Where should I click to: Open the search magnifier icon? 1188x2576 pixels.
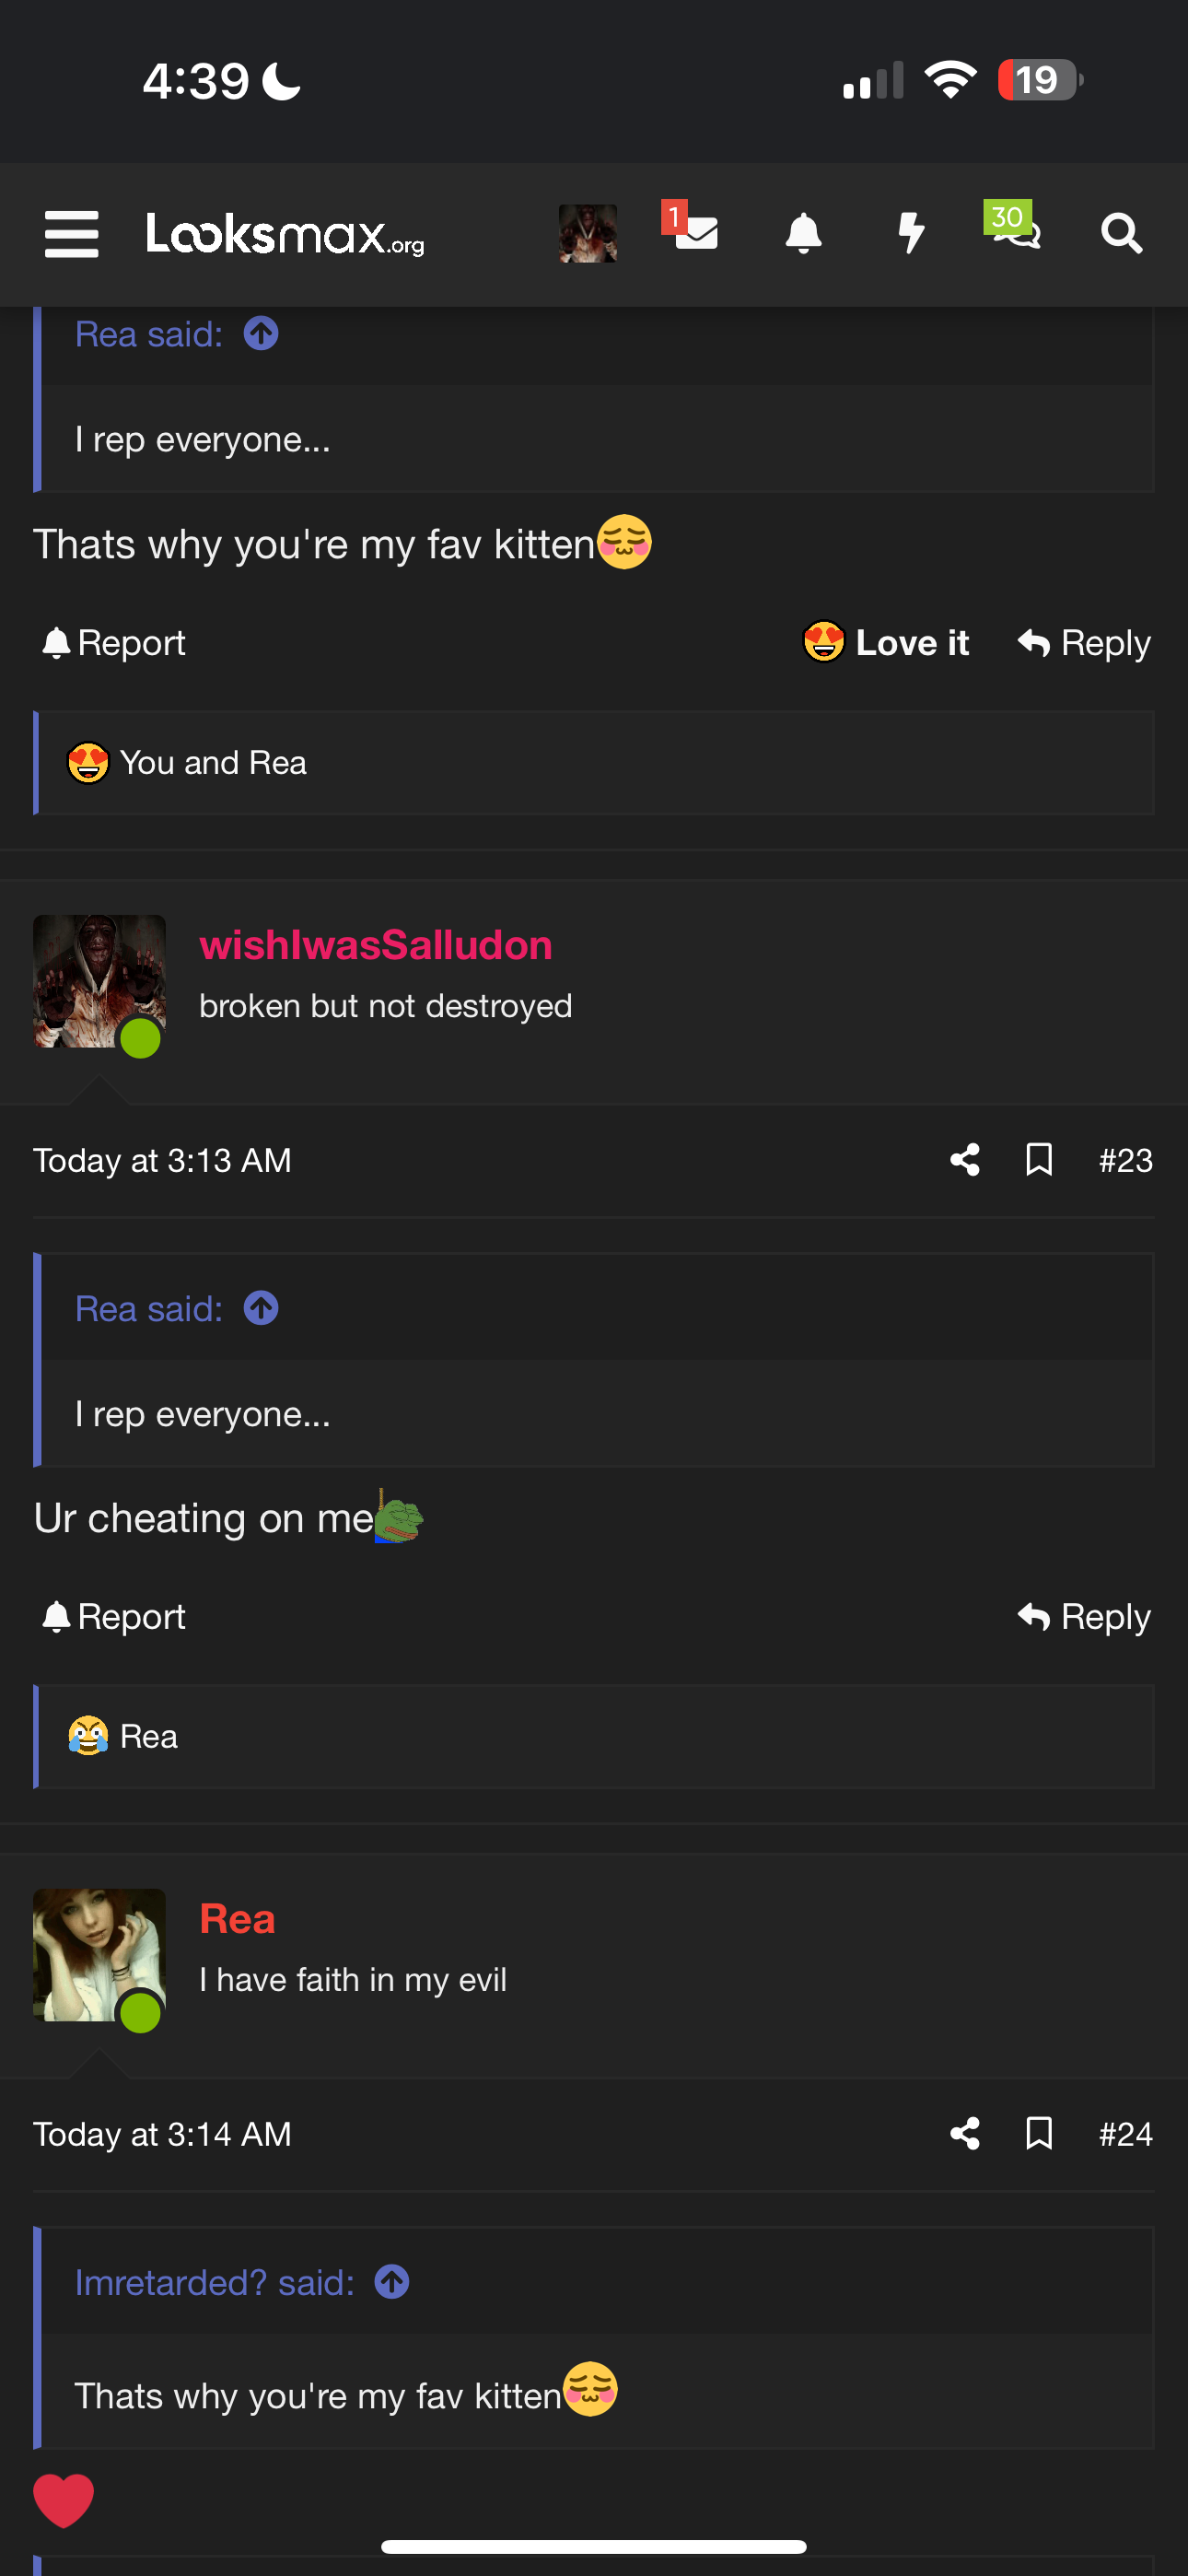pyautogui.click(x=1121, y=234)
